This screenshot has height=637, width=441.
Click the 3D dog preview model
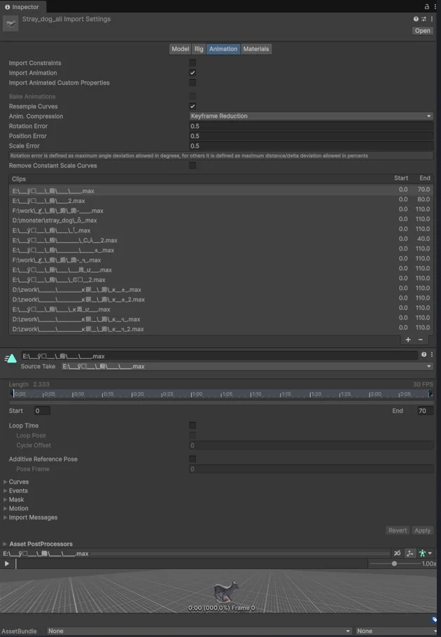[225, 592]
